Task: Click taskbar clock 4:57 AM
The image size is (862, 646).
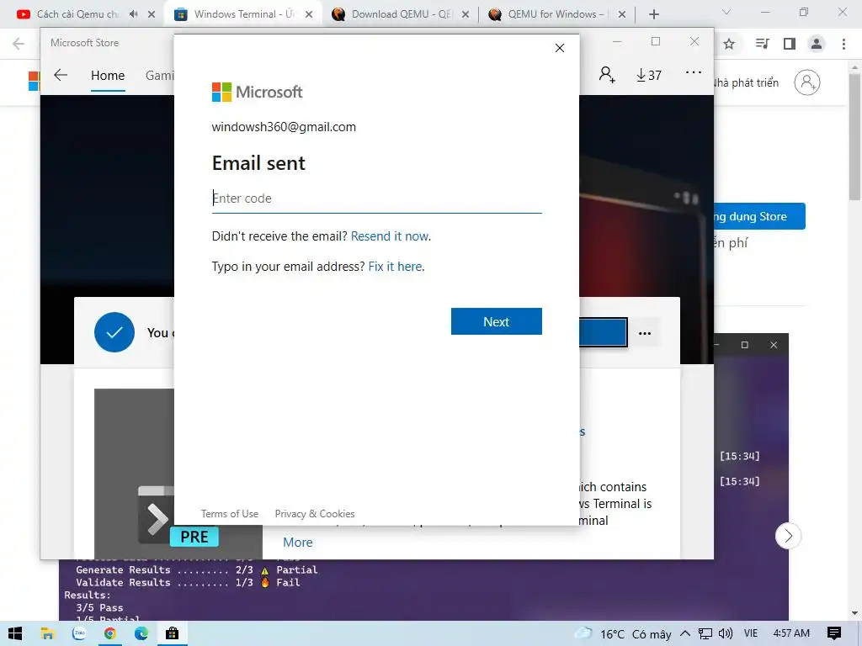Action: 791,633
